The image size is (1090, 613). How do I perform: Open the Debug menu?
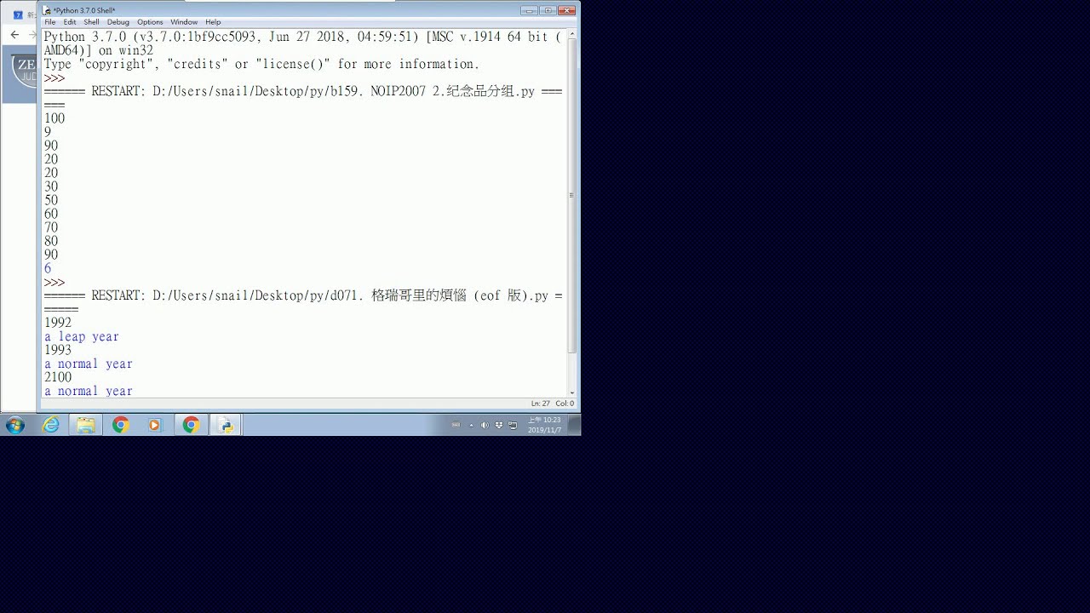[x=118, y=22]
